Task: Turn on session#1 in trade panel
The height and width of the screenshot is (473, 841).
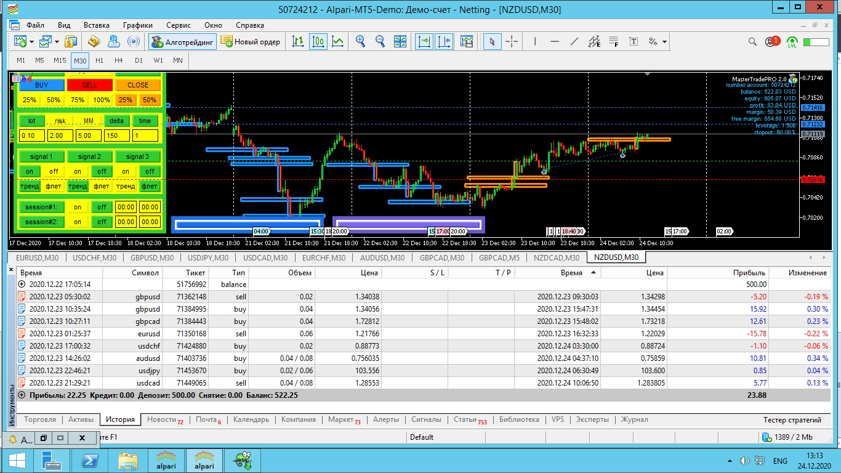Action: tap(78, 207)
